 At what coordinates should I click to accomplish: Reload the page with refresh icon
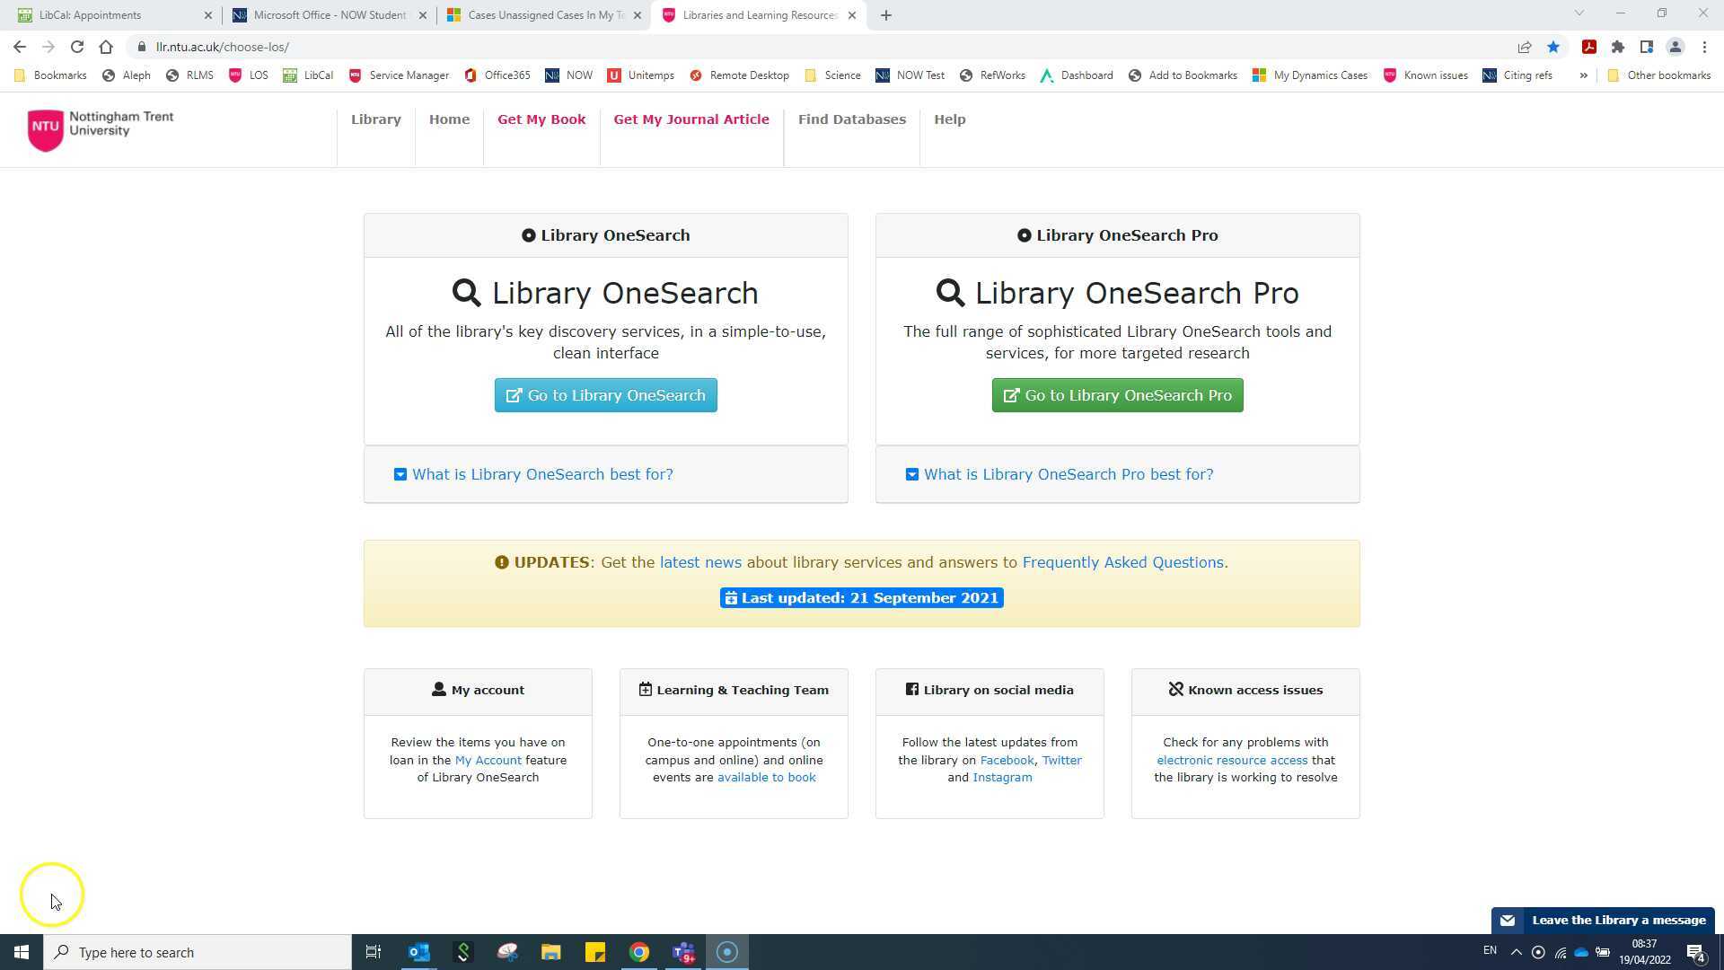coord(77,47)
